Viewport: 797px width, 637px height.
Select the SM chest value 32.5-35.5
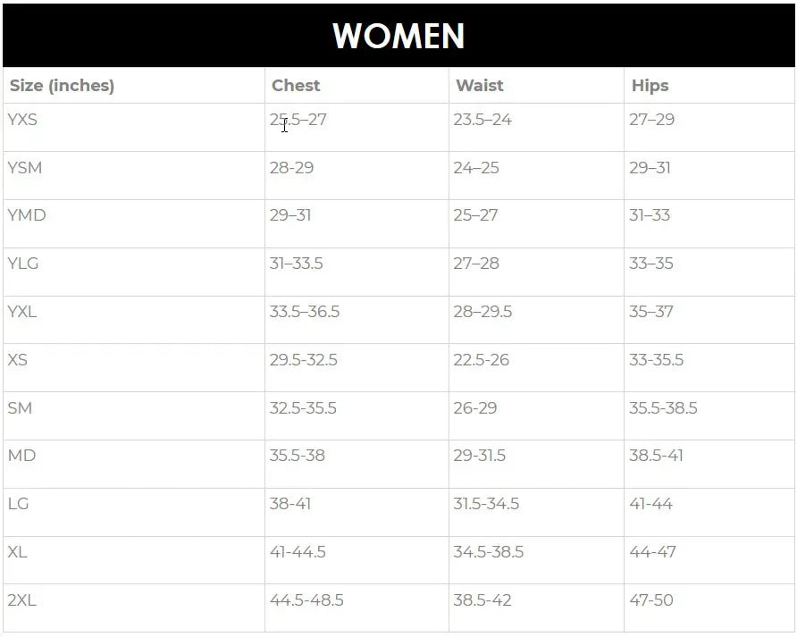click(303, 408)
